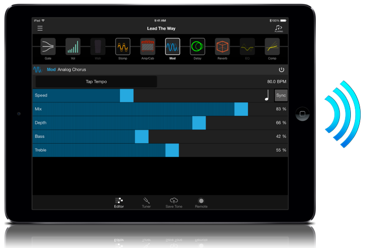Viewport: 366px width, 248px height.
Task: Tap the playing music note icon
Action: [279, 29]
